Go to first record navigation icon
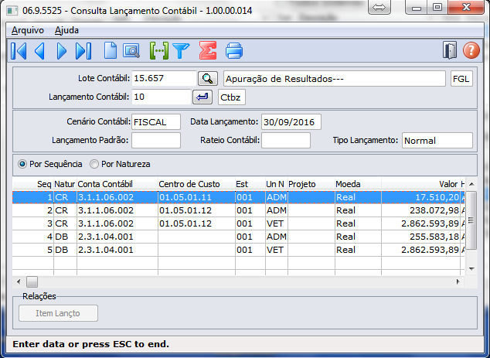Image resolution: width=490 pixels, height=358 pixels. [x=19, y=51]
